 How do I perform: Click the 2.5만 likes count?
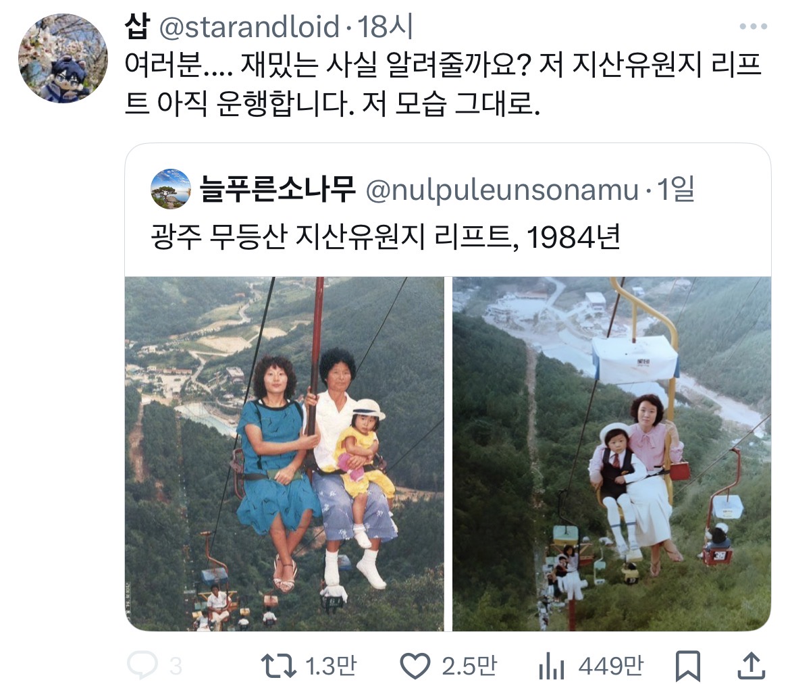click(x=469, y=666)
